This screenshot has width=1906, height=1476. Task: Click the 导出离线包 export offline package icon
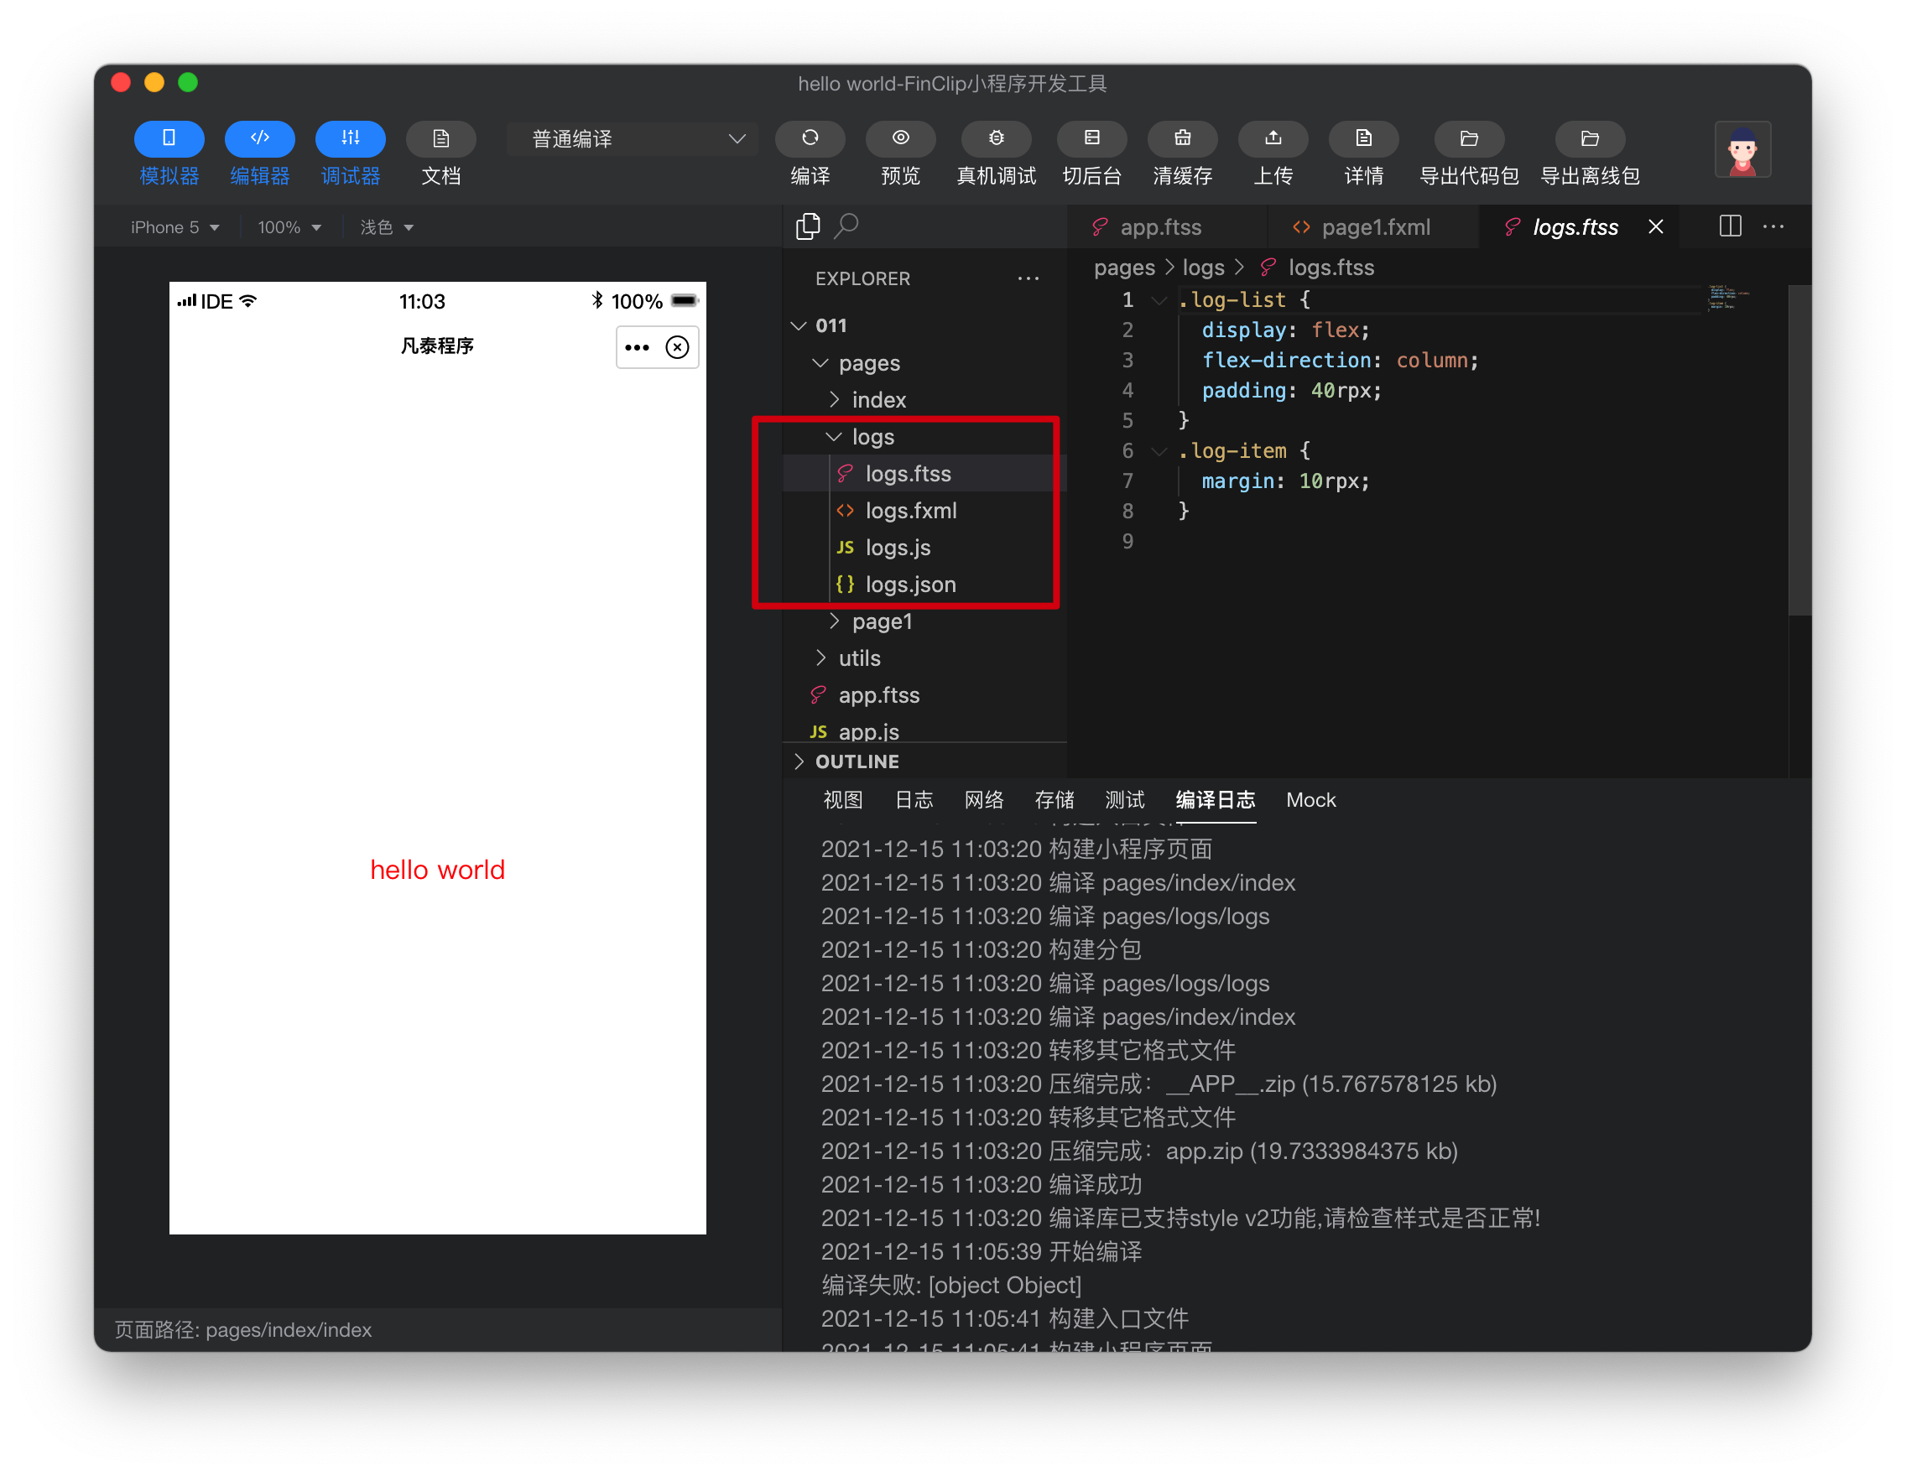pyautogui.click(x=1590, y=138)
